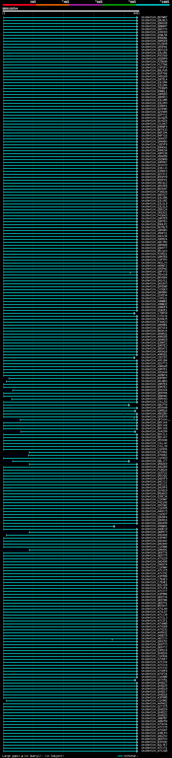The image size is (172, 758).
Task: Select hit UniRef100_Q9C5L4
Action: [x=154, y=79]
